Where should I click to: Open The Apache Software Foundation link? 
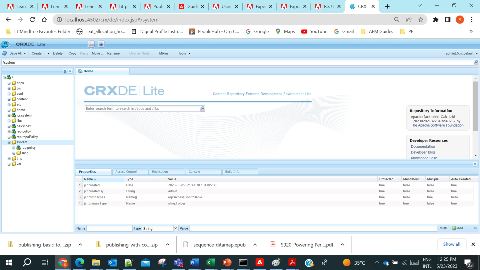(x=437, y=125)
